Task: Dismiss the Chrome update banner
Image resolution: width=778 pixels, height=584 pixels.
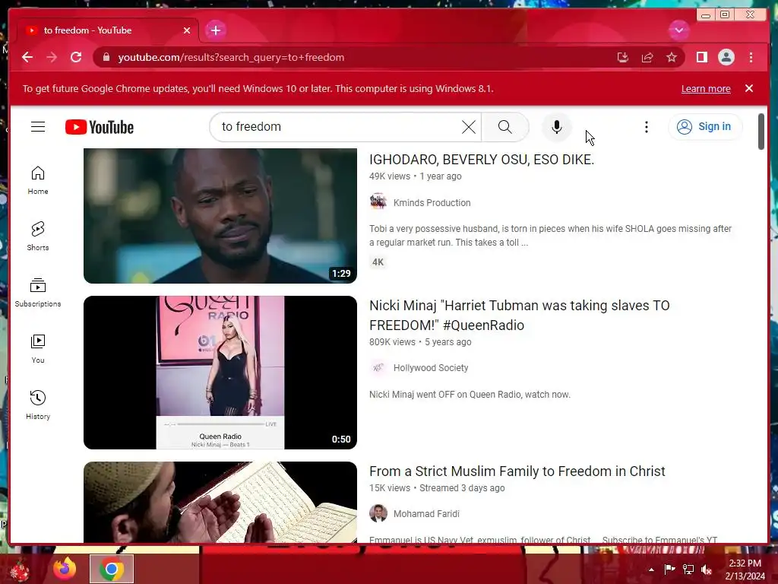Action: (x=748, y=88)
